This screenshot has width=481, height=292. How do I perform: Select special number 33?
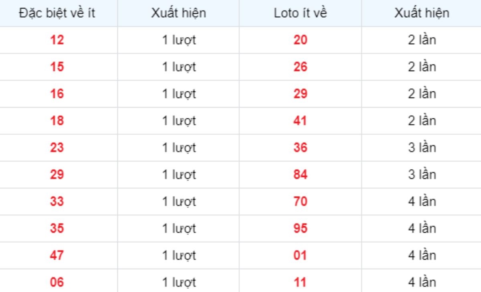(x=57, y=201)
